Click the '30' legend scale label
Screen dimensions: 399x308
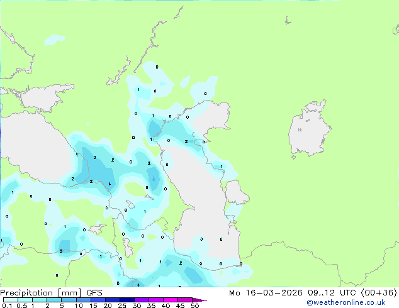(137, 305)
